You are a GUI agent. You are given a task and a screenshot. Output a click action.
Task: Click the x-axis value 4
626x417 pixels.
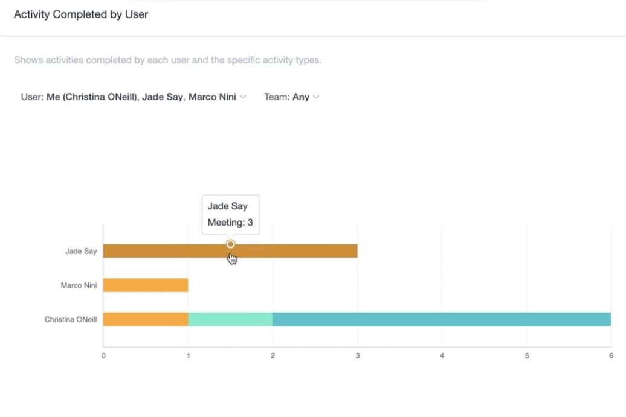tap(442, 355)
